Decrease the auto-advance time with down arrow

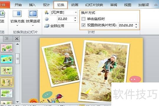pyautogui.click(x=136, y=27)
